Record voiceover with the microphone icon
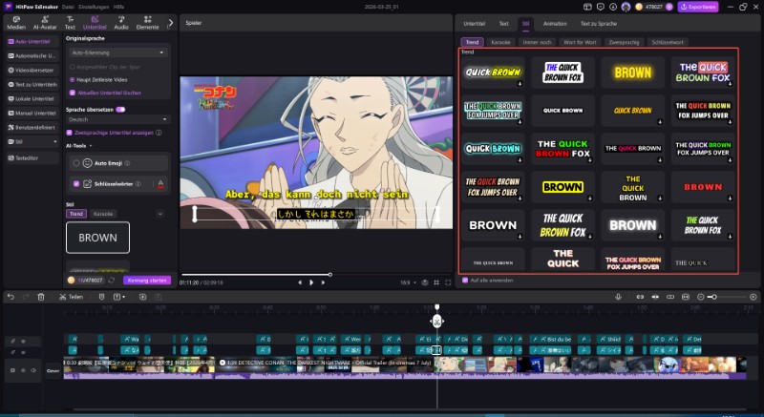 coord(618,297)
